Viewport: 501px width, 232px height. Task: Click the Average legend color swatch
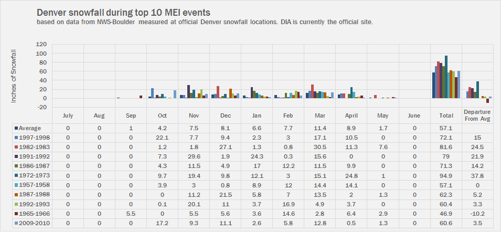click(16, 128)
